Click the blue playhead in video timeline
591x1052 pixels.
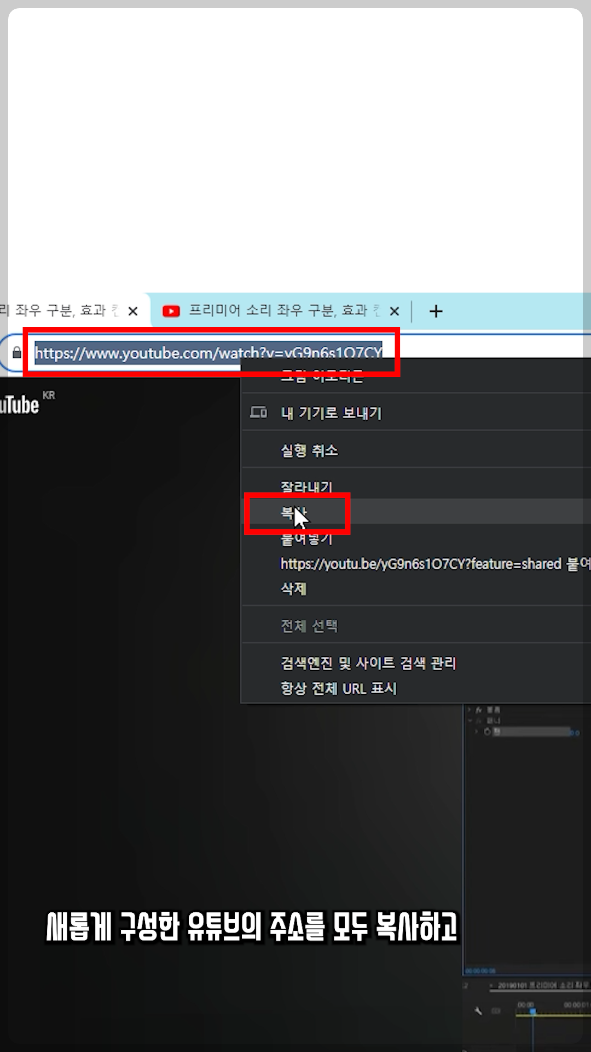(532, 1011)
